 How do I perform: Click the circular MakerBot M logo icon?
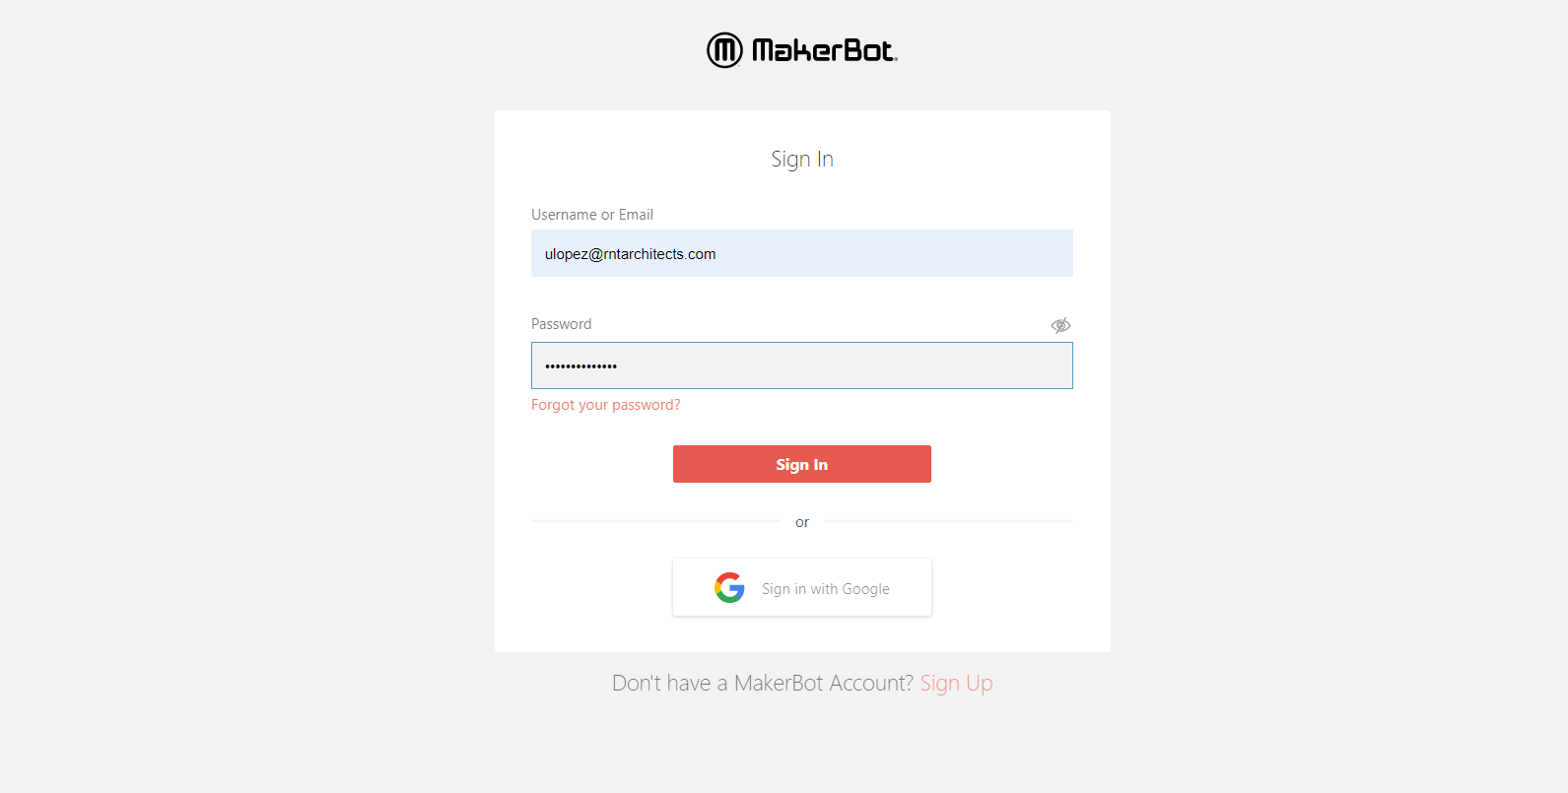click(x=724, y=50)
